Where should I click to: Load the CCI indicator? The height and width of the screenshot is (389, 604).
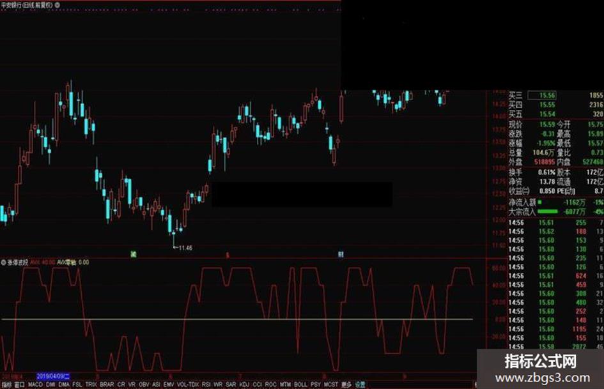pos(258,385)
